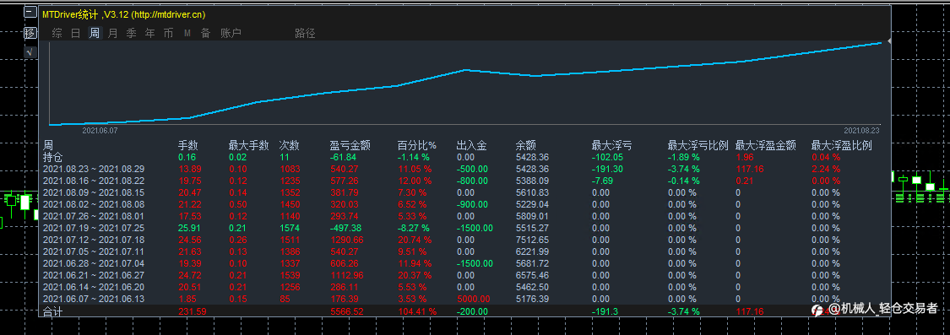Click the 5000.00 deposit cell
Screen dimensions: 950x335
click(473, 299)
